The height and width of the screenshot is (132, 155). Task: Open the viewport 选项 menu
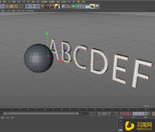point(14,11)
